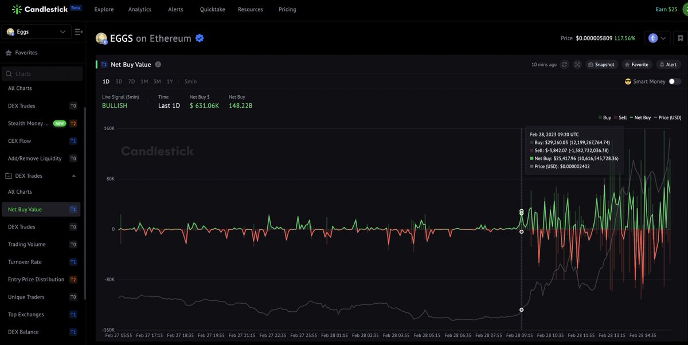This screenshot has height=345, width=688.
Task: Open the Alerts page from top navigation
Action: tap(175, 9)
